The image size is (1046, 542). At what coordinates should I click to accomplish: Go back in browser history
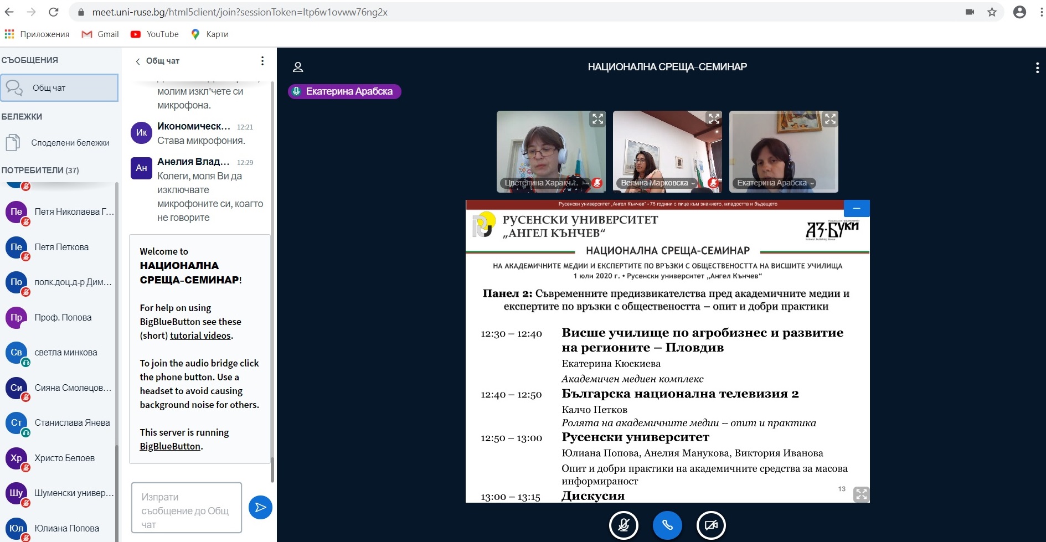click(x=9, y=12)
